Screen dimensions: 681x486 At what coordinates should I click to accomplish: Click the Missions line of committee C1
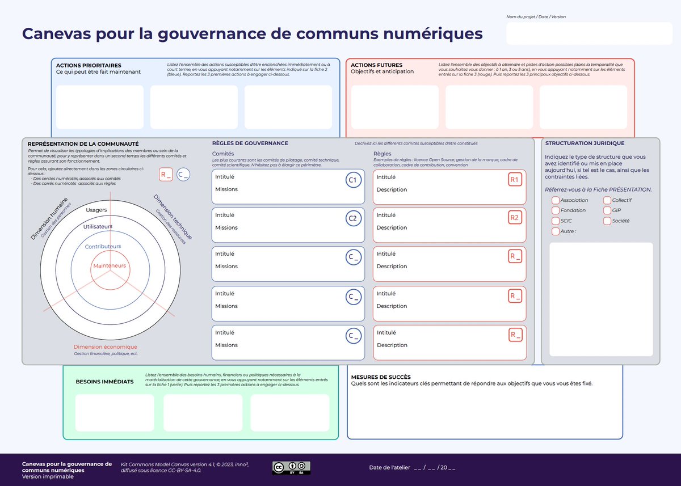tap(226, 189)
